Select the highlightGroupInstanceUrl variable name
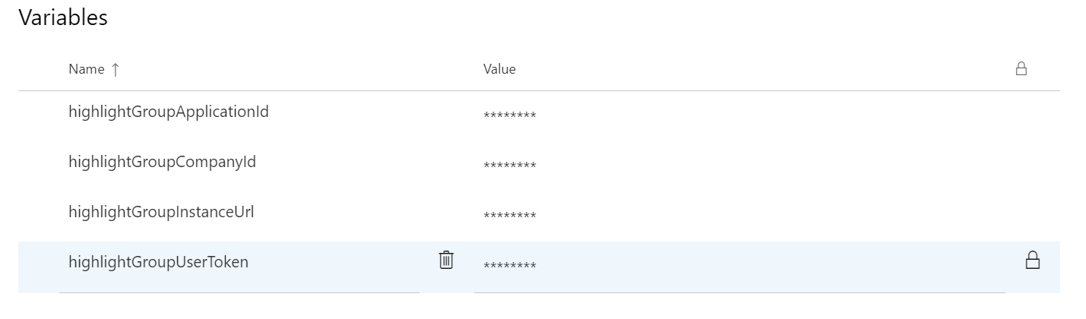Screen dimensions: 1086x319 161,212
